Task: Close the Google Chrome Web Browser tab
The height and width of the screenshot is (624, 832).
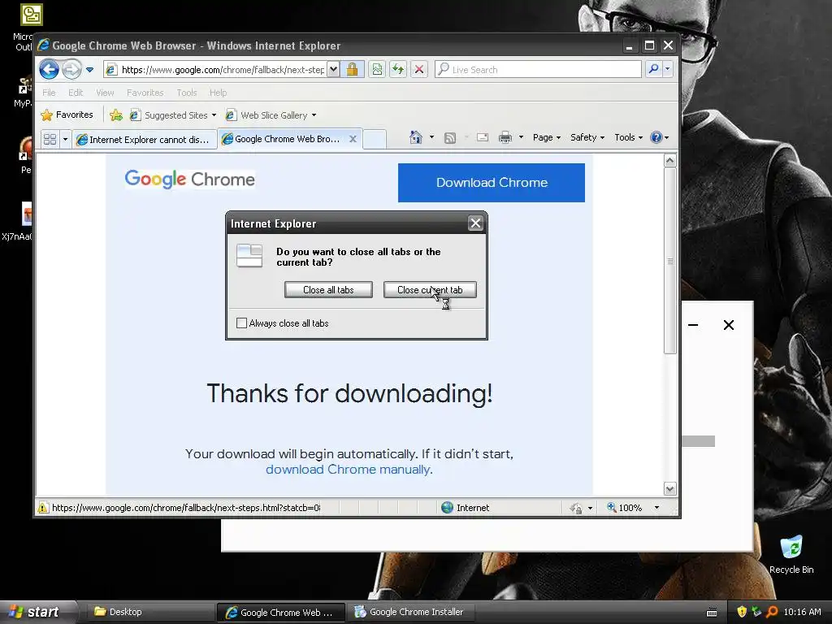Action: pyautogui.click(x=353, y=139)
